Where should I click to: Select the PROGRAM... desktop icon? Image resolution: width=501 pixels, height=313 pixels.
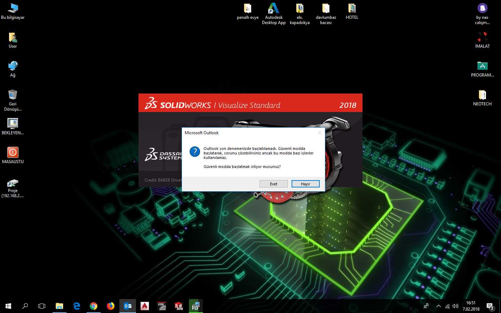pos(483,69)
